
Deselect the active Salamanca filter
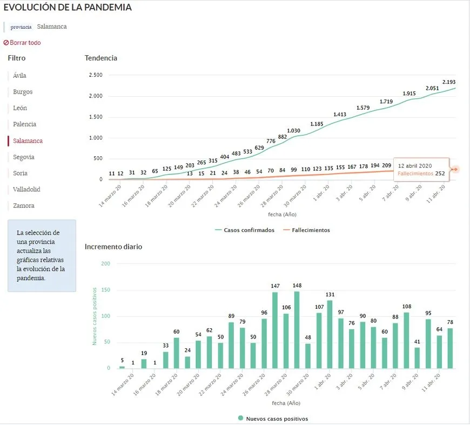pyautogui.click(x=28, y=141)
